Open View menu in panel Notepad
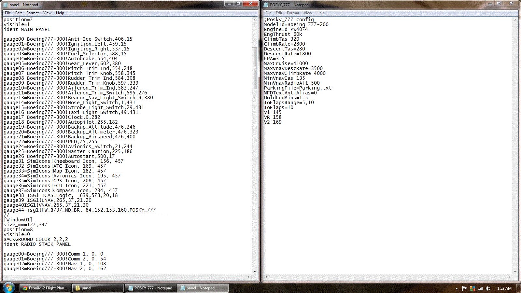Image resolution: width=521 pixels, height=293 pixels. tap(47, 13)
